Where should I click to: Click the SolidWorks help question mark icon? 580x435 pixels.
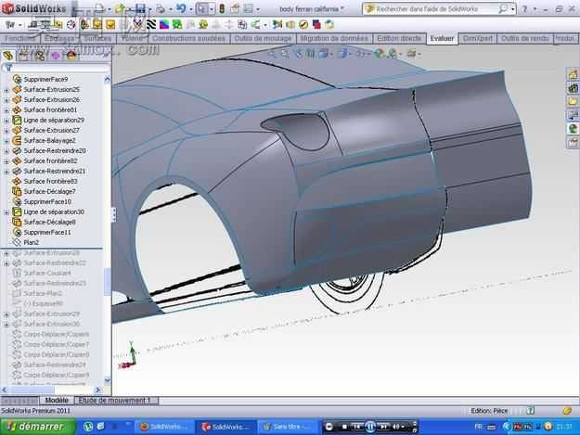click(524, 9)
